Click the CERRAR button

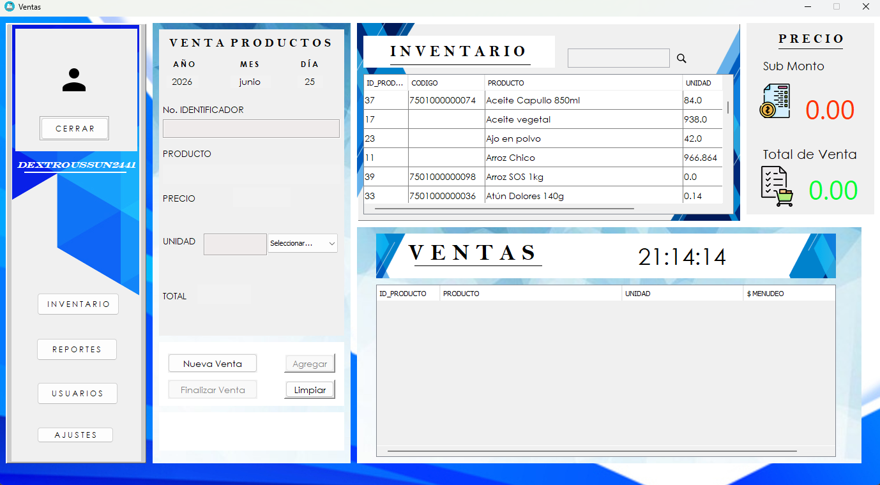pos(75,128)
